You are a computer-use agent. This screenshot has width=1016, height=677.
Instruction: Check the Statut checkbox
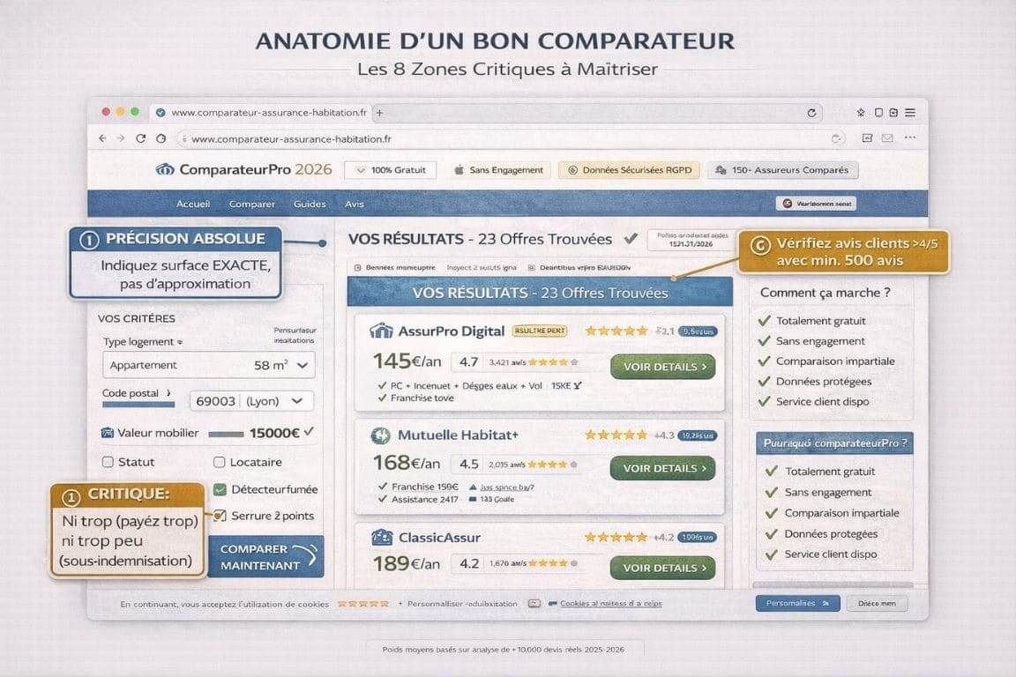click(x=108, y=462)
